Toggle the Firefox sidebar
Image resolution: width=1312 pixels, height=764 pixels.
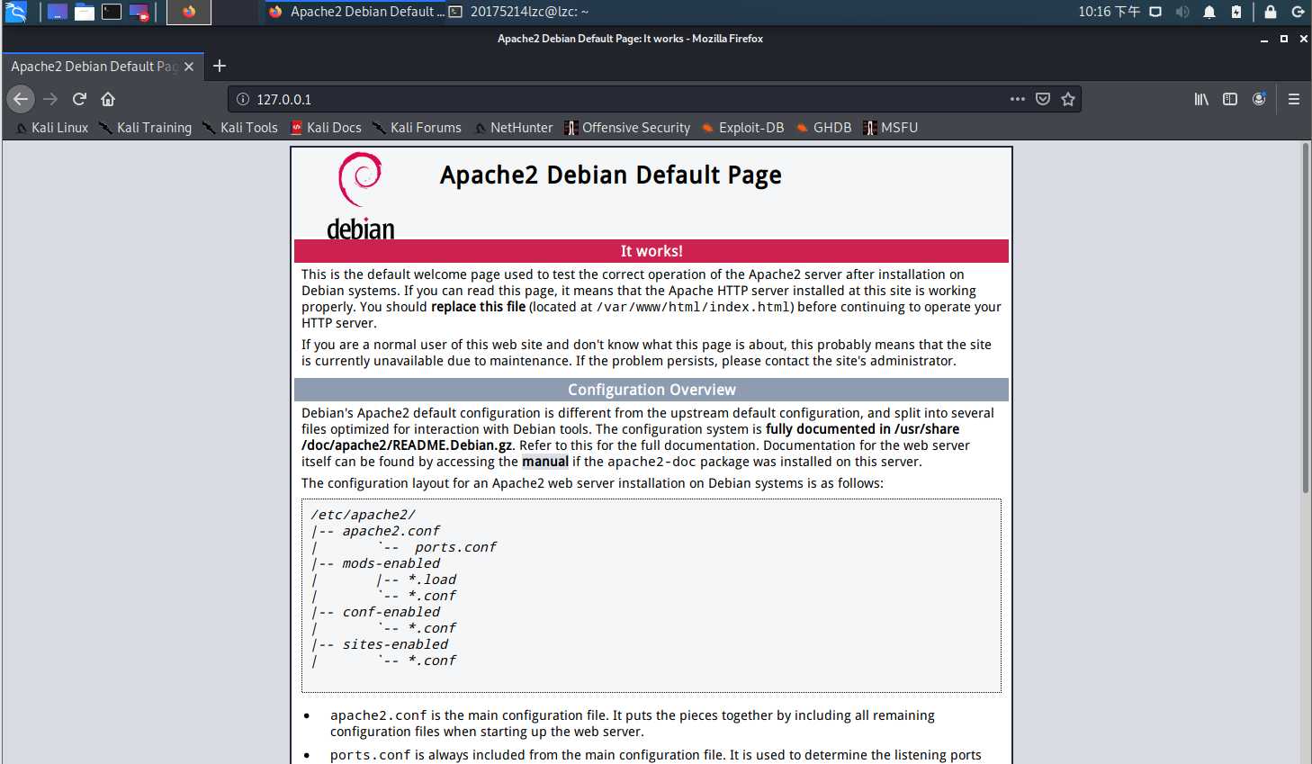pos(1230,99)
